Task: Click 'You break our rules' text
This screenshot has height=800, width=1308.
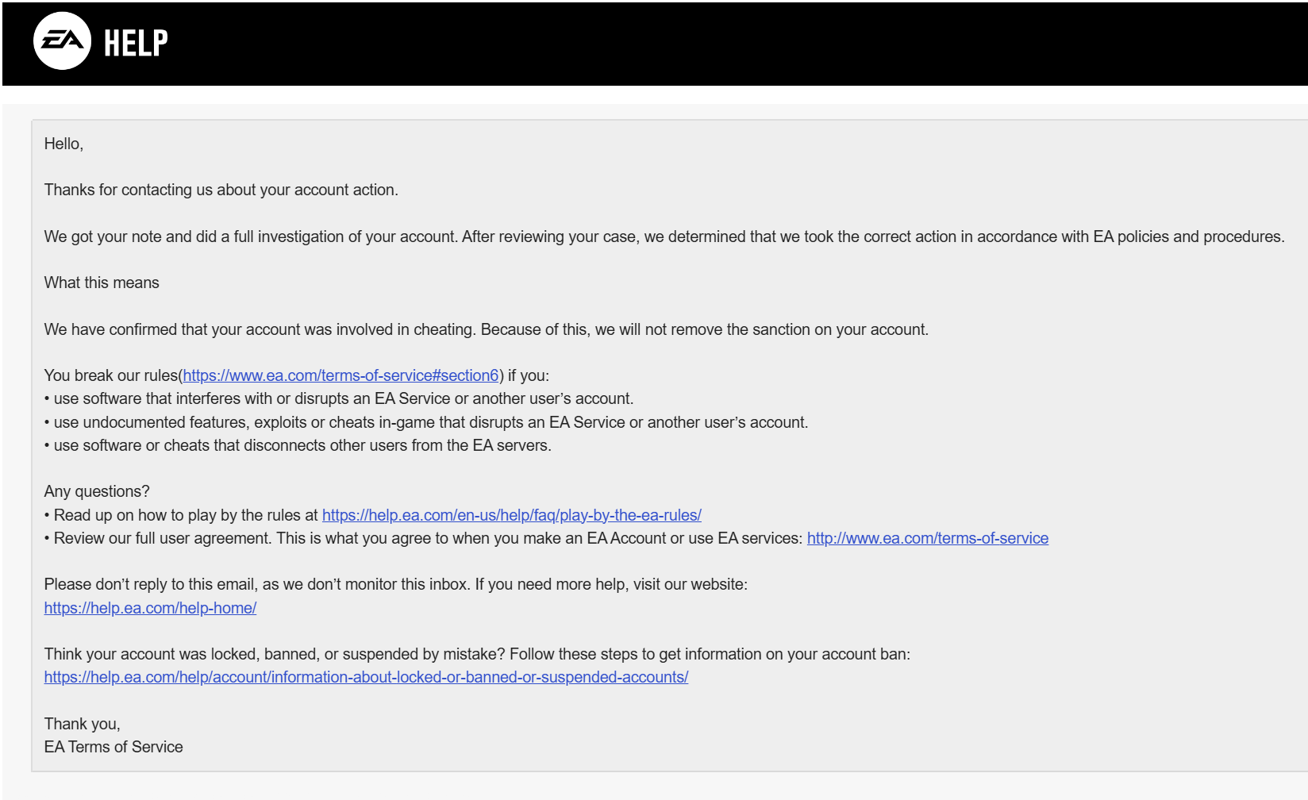Action: point(112,375)
